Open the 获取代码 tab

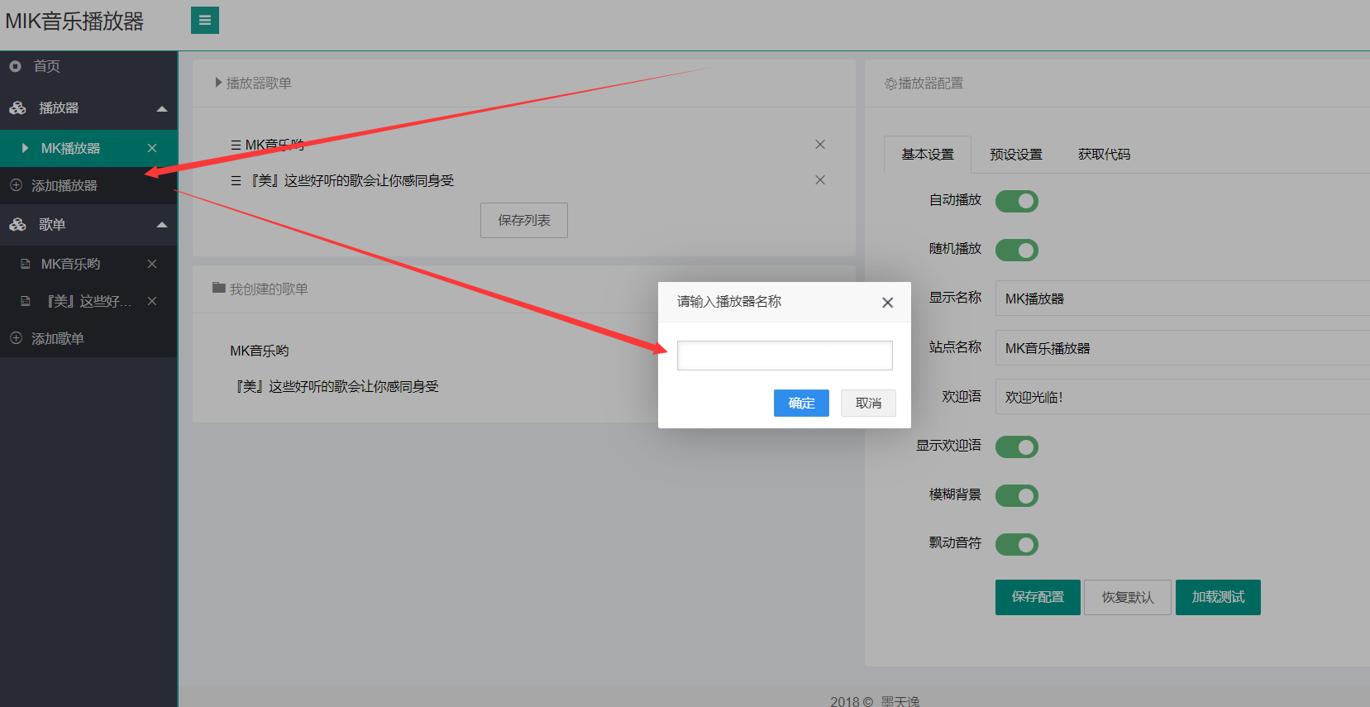[1104, 155]
